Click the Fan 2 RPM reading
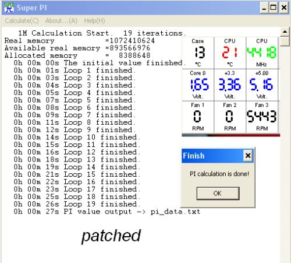This screenshot has height=263, width=291. (229, 116)
